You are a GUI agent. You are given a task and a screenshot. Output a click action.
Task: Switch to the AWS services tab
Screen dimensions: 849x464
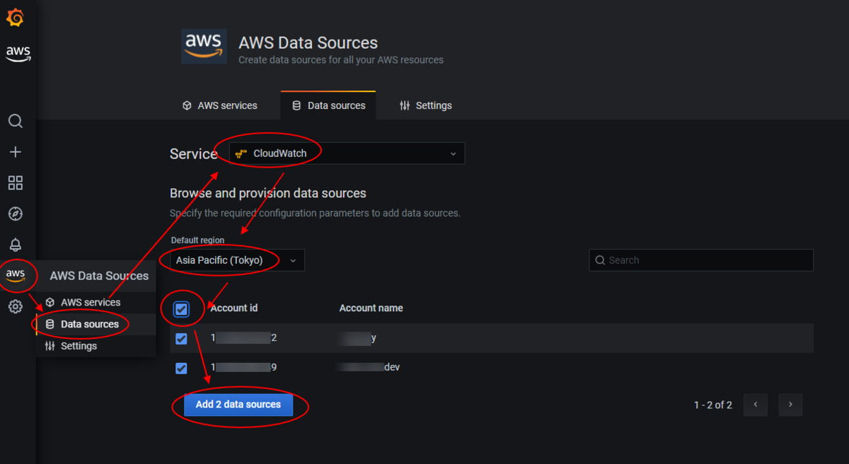point(220,105)
